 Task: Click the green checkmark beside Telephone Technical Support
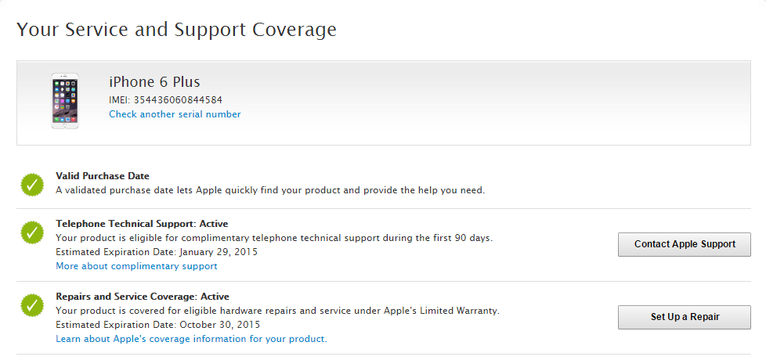(x=32, y=232)
